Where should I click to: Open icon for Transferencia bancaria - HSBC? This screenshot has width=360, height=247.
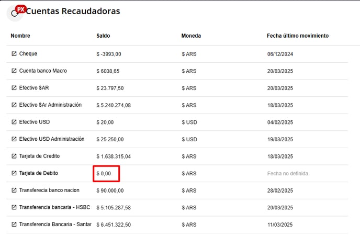pos(14,208)
